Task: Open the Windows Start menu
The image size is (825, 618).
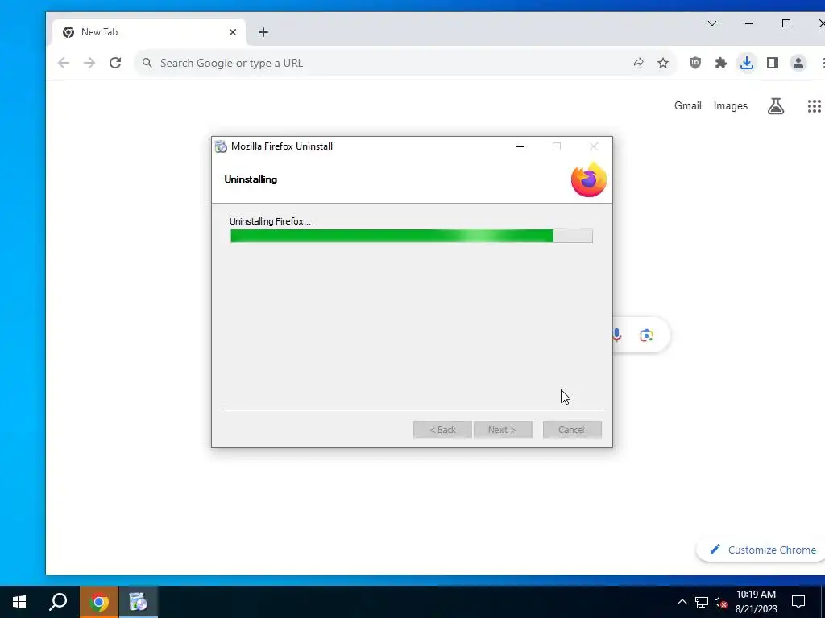Action: [19, 602]
